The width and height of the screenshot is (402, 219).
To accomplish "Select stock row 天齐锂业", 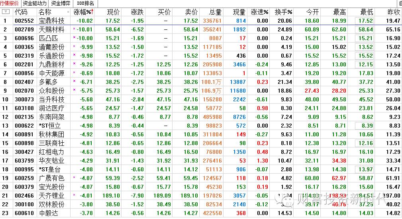I will (x=201, y=196).
